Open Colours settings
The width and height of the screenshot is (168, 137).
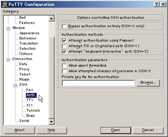click(x=26, y=54)
